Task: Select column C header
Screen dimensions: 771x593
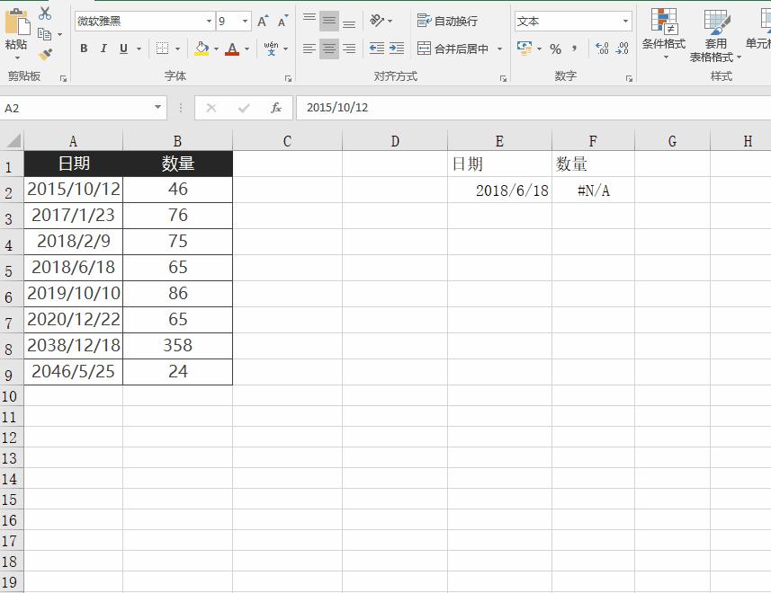Action: (287, 141)
